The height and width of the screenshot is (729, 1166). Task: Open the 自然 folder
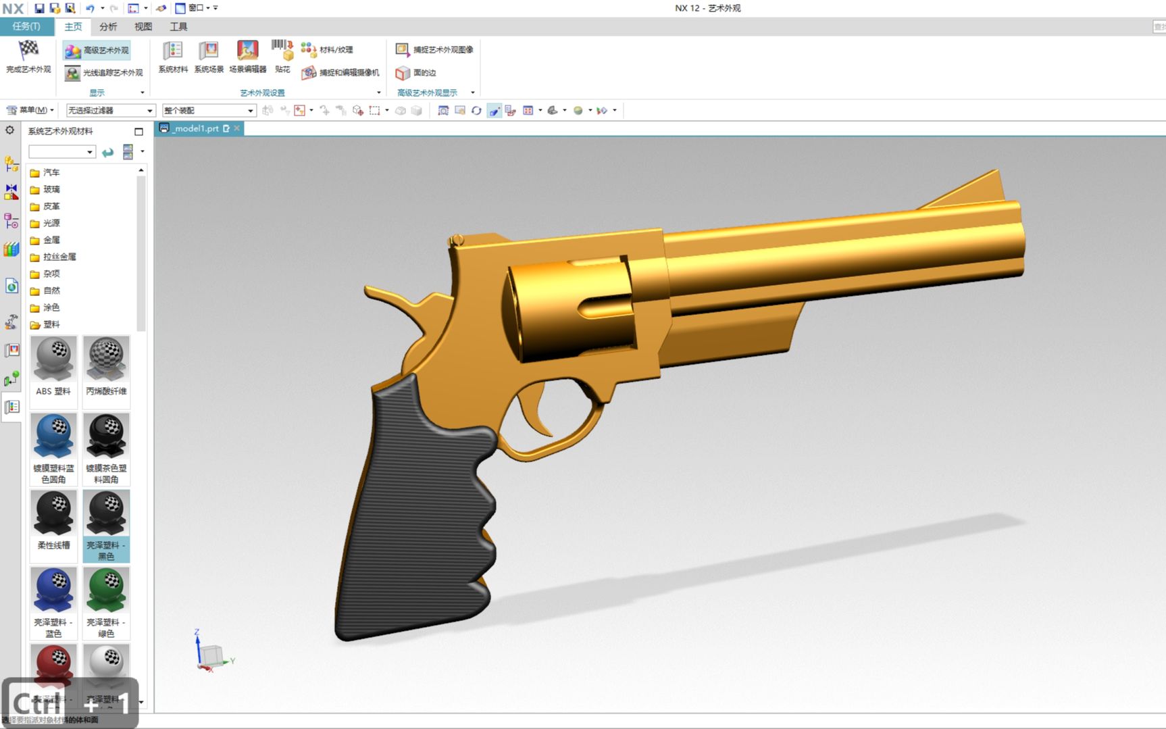45,291
